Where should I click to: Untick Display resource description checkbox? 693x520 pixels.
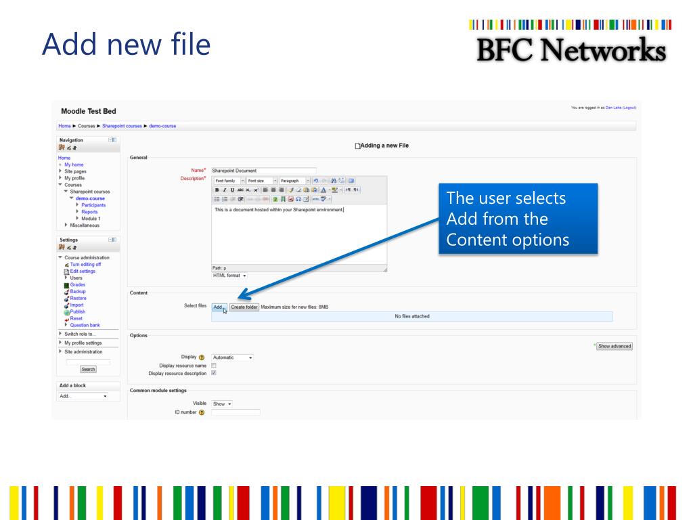tap(214, 373)
